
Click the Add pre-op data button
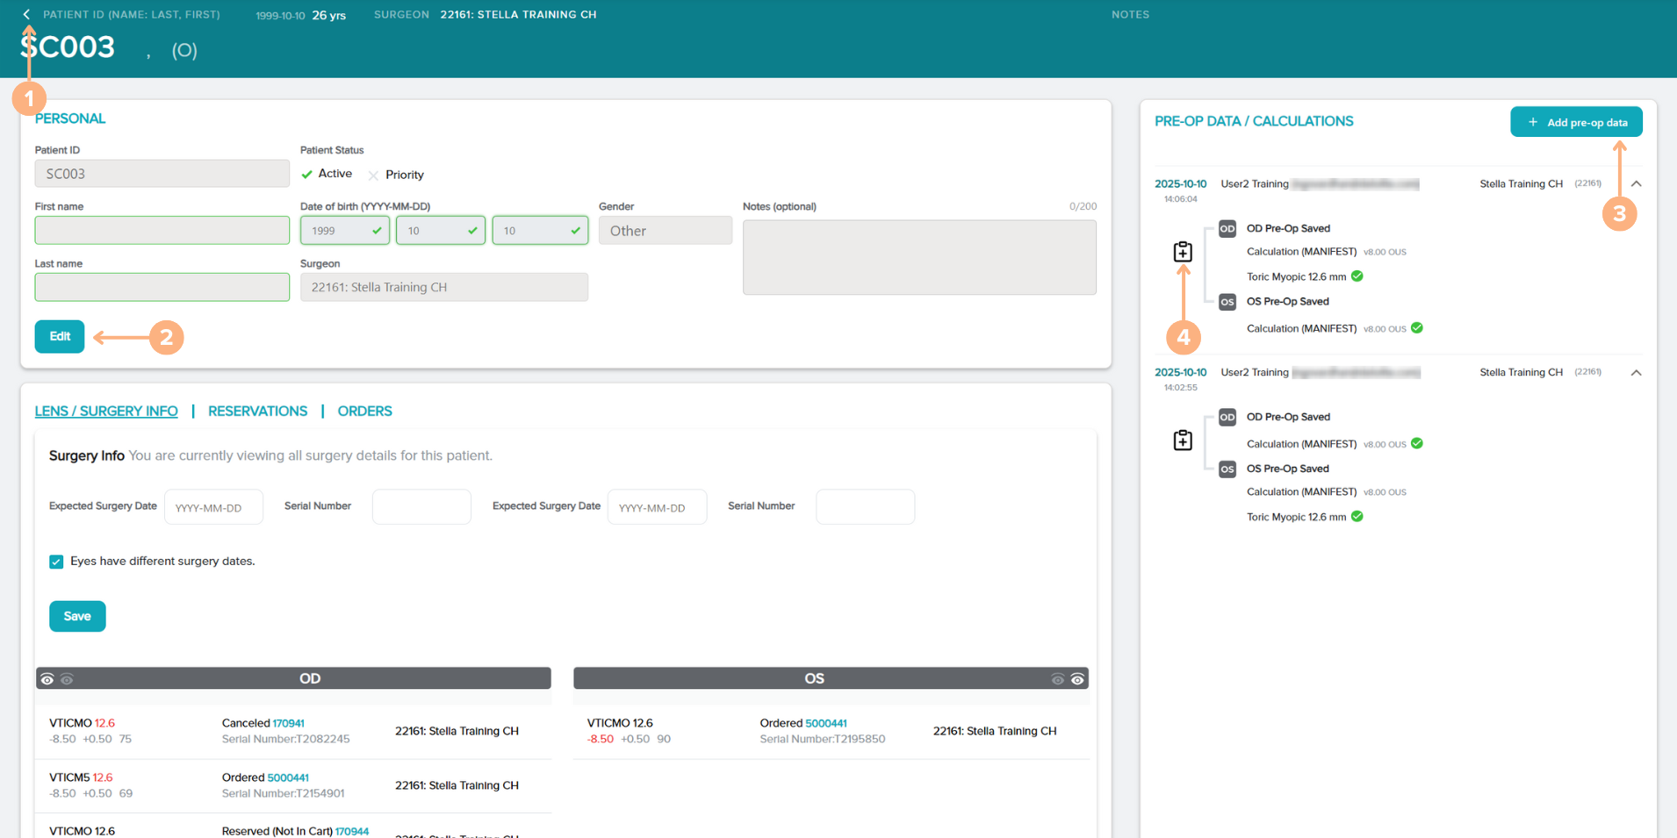(x=1576, y=122)
